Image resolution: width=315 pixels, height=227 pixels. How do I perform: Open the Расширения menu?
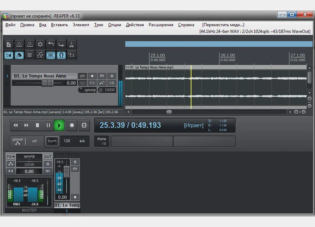(161, 25)
